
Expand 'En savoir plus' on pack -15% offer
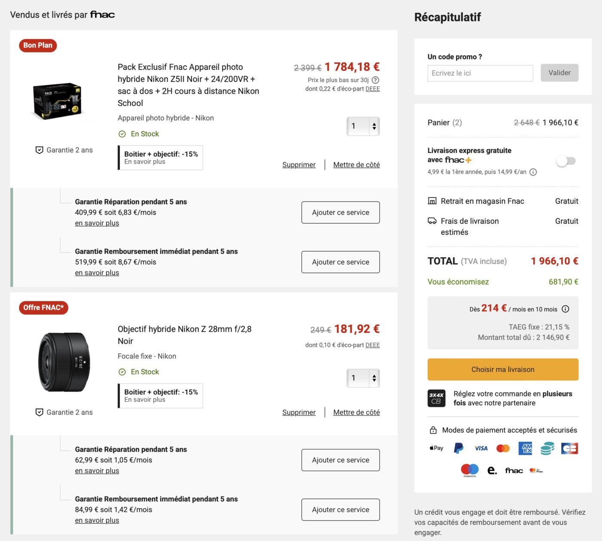[x=145, y=162]
